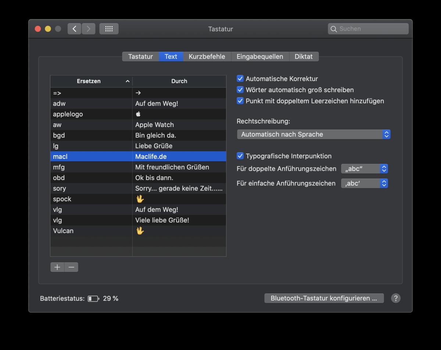Open the doppelte Anführungszeichen style dropdown
This screenshot has height=350, width=441.
(x=365, y=169)
